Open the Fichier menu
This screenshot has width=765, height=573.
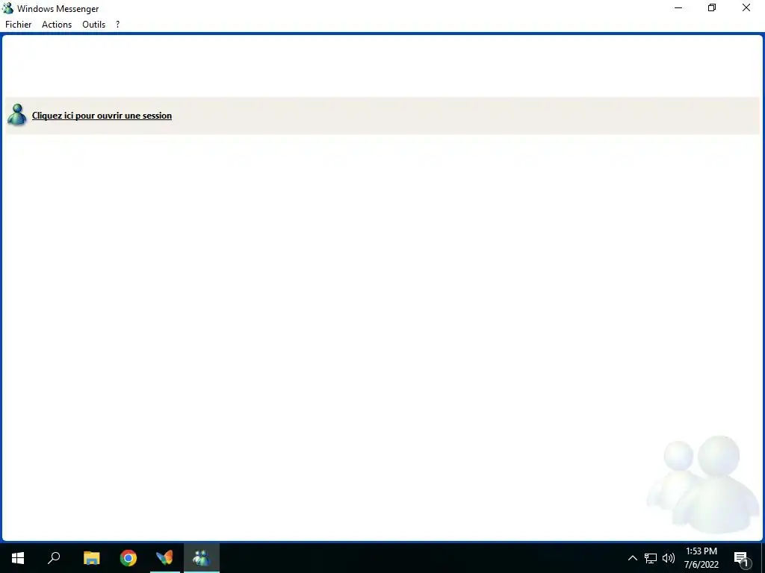point(19,25)
